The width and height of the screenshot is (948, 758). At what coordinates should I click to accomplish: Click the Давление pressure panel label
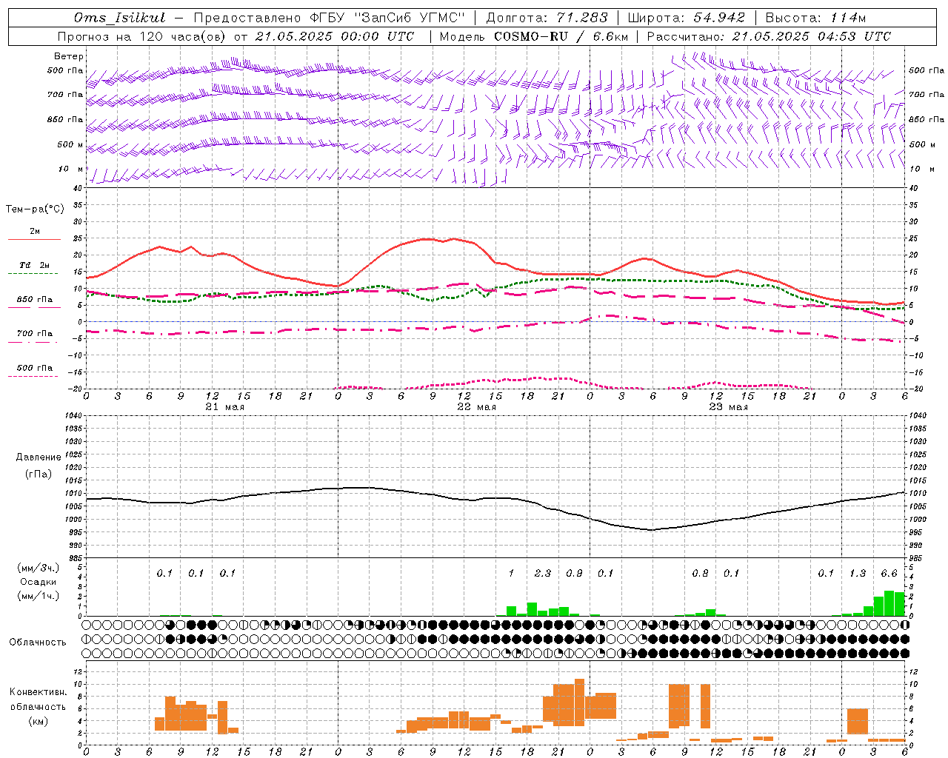(x=39, y=457)
